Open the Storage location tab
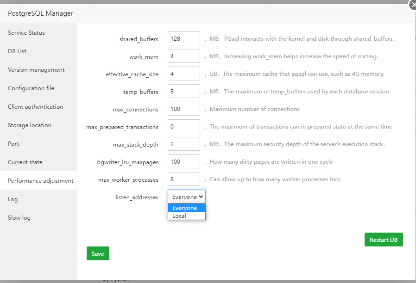This screenshot has height=283, width=416. (x=30, y=125)
